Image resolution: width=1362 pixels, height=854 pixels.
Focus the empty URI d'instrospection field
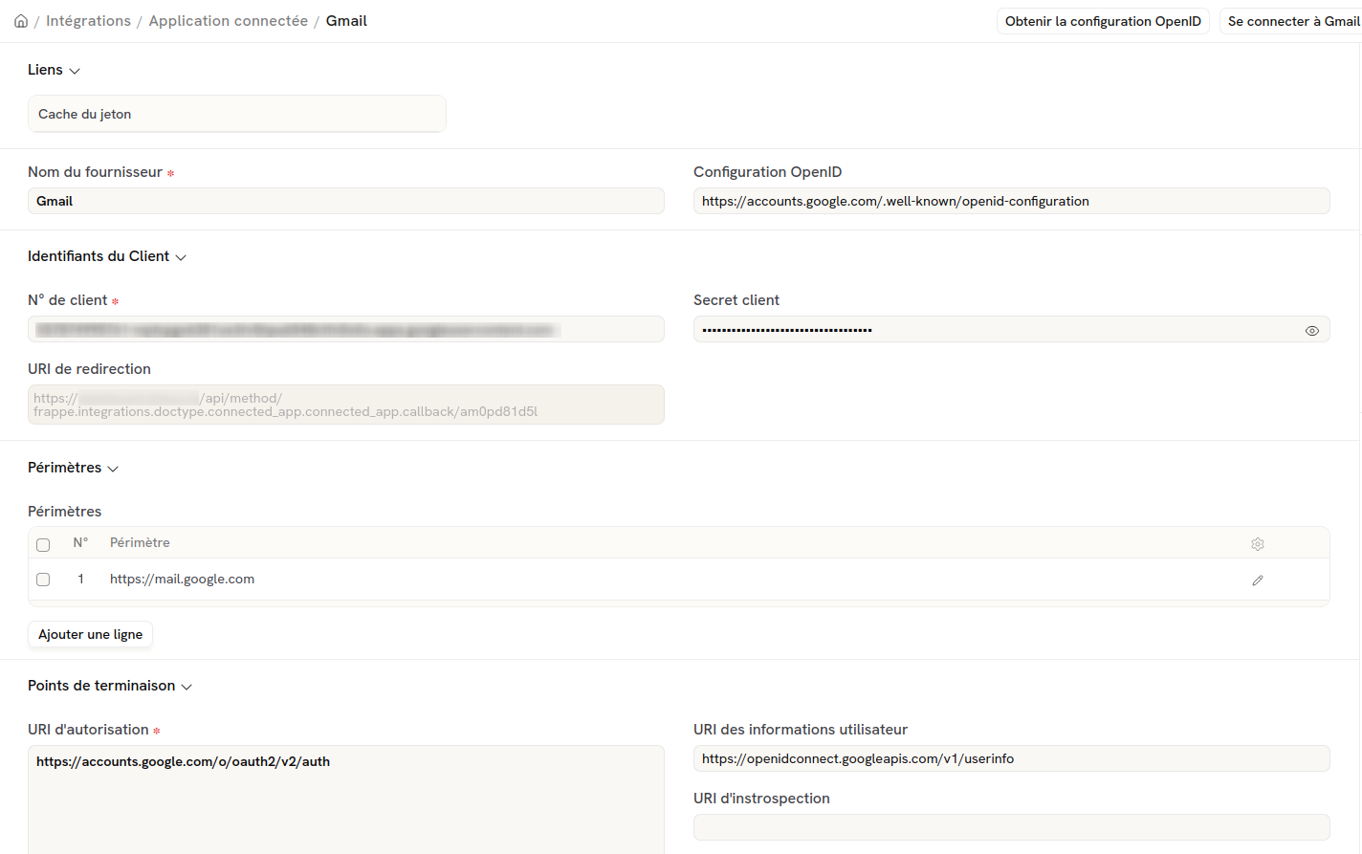[x=1011, y=827]
